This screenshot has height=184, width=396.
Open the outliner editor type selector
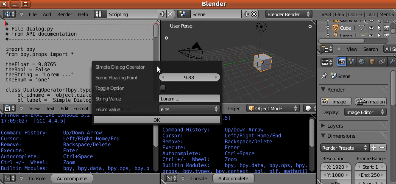click(x=327, y=49)
